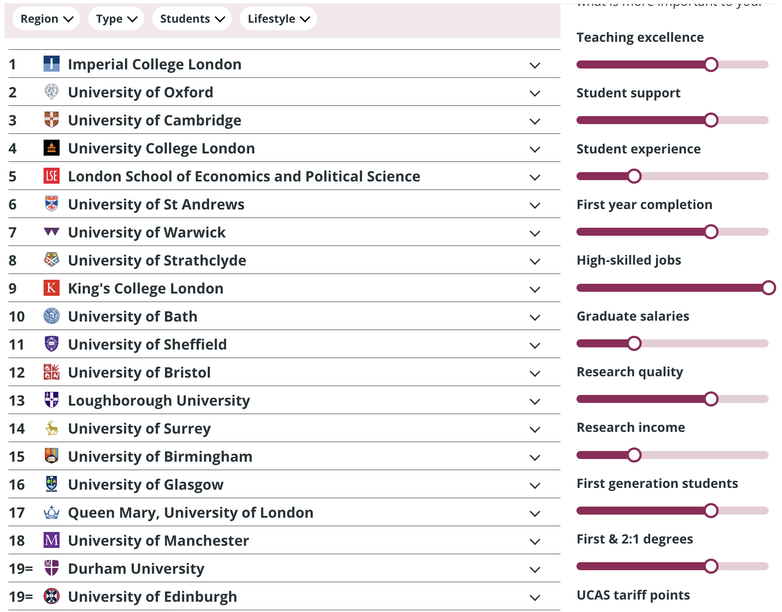The height and width of the screenshot is (612, 782).
Task: Click the High-skilled jobs slider handle
Action: point(768,288)
